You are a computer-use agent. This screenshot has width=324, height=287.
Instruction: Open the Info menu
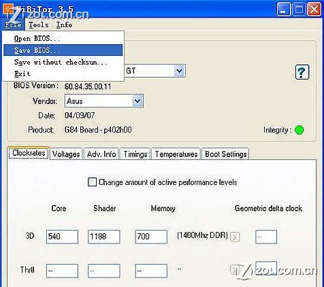click(64, 24)
